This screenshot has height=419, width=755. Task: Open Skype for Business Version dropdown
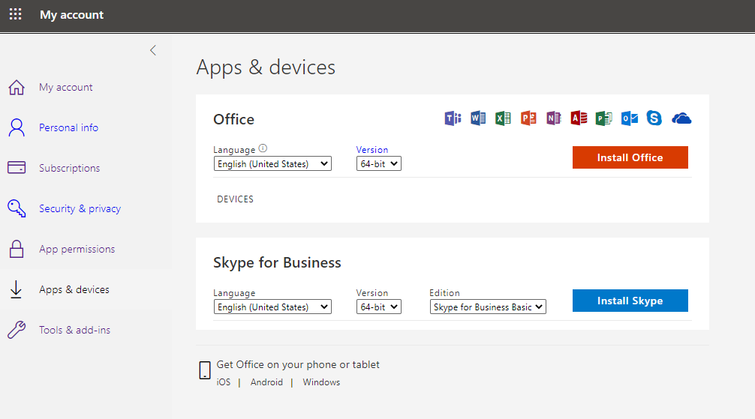pos(378,307)
